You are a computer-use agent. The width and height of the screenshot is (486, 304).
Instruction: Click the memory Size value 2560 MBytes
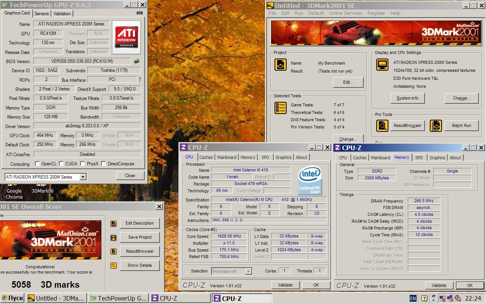376,178
